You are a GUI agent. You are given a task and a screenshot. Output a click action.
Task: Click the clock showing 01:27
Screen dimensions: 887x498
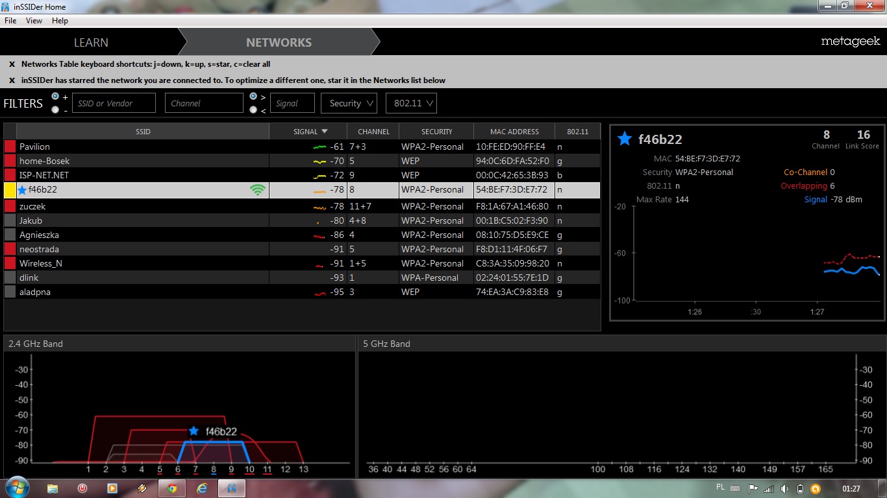pyautogui.click(x=851, y=488)
